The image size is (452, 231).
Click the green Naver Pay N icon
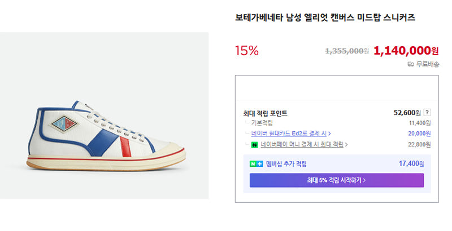coord(254,145)
